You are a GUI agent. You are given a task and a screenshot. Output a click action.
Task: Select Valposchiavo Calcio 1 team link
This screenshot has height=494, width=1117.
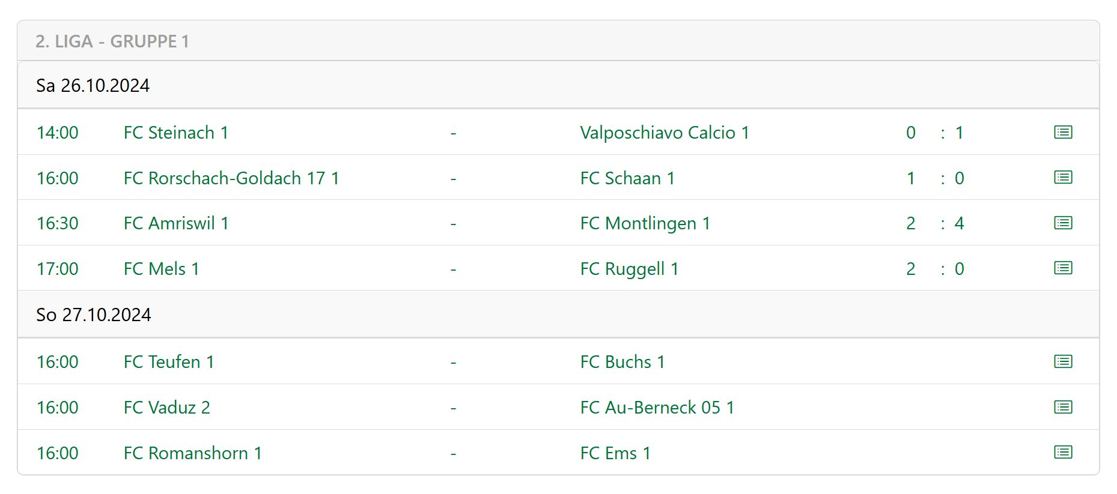click(x=665, y=133)
